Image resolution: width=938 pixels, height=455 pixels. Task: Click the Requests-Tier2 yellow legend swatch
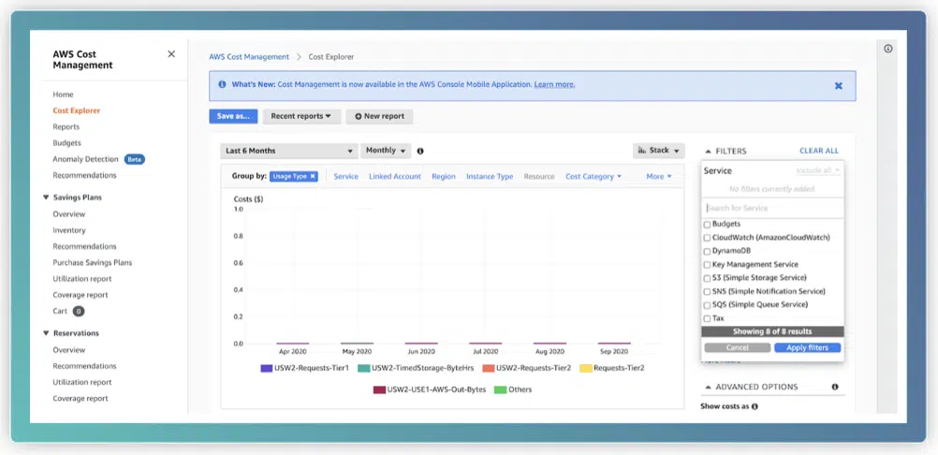point(586,368)
